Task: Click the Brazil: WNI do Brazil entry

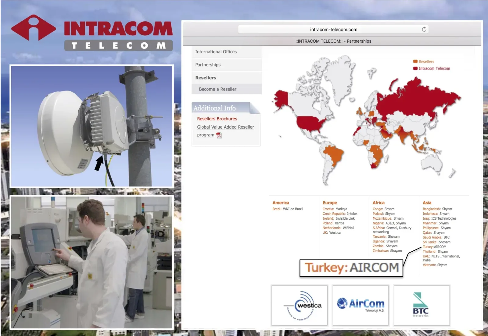Action: (288, 209)
